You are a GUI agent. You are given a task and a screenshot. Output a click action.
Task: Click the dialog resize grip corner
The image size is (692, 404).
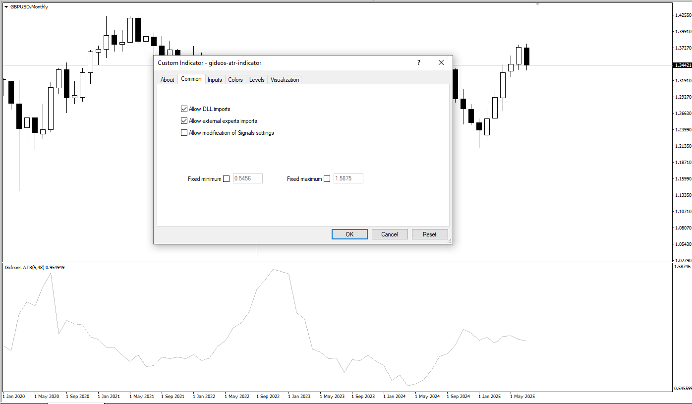tap(449, 241)
